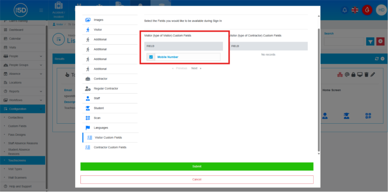Click the refresh results icon
The width and height of the screenshot is (388, 192).
point(377,59)
